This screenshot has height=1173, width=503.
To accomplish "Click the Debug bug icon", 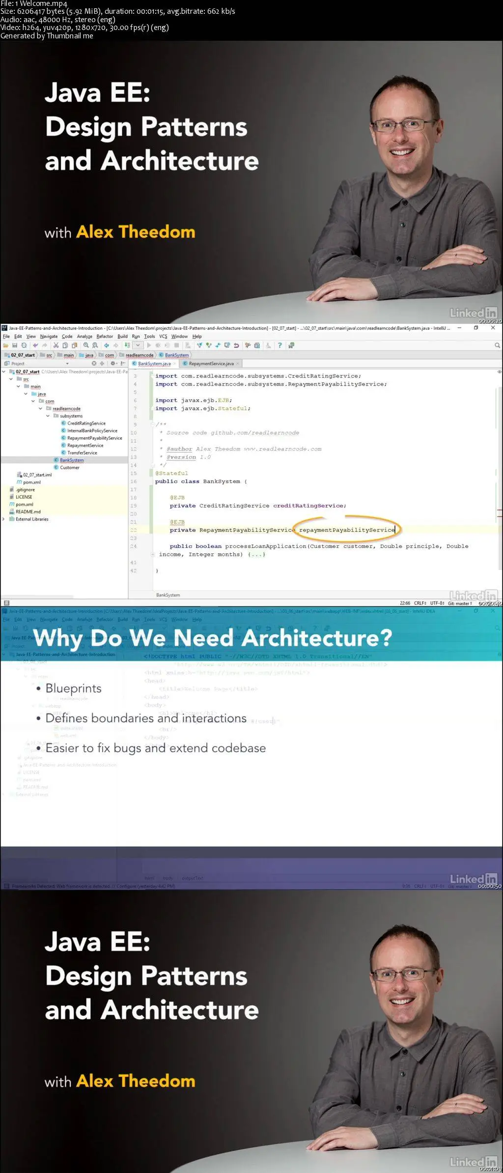I will click(x=158, y=345).
